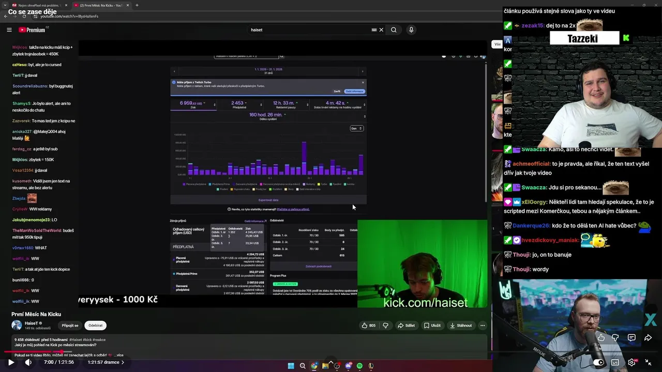
Task: Click the overlay share arrow icon
Action: coord(648,337)
